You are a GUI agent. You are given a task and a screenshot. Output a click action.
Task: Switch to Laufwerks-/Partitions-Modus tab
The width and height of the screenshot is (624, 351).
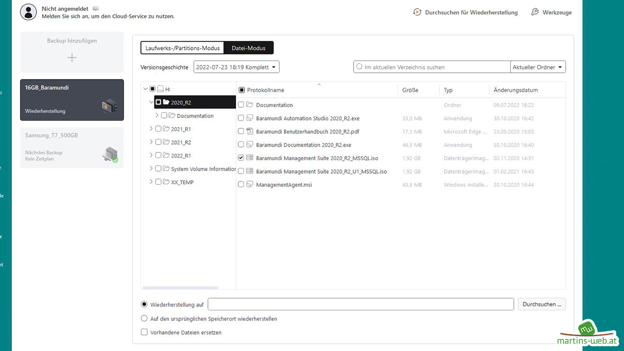[x=183, y=48]
